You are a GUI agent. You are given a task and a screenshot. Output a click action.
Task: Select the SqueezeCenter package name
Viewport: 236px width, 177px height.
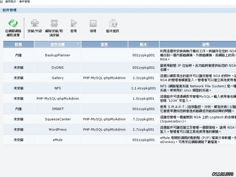point(58,119)
